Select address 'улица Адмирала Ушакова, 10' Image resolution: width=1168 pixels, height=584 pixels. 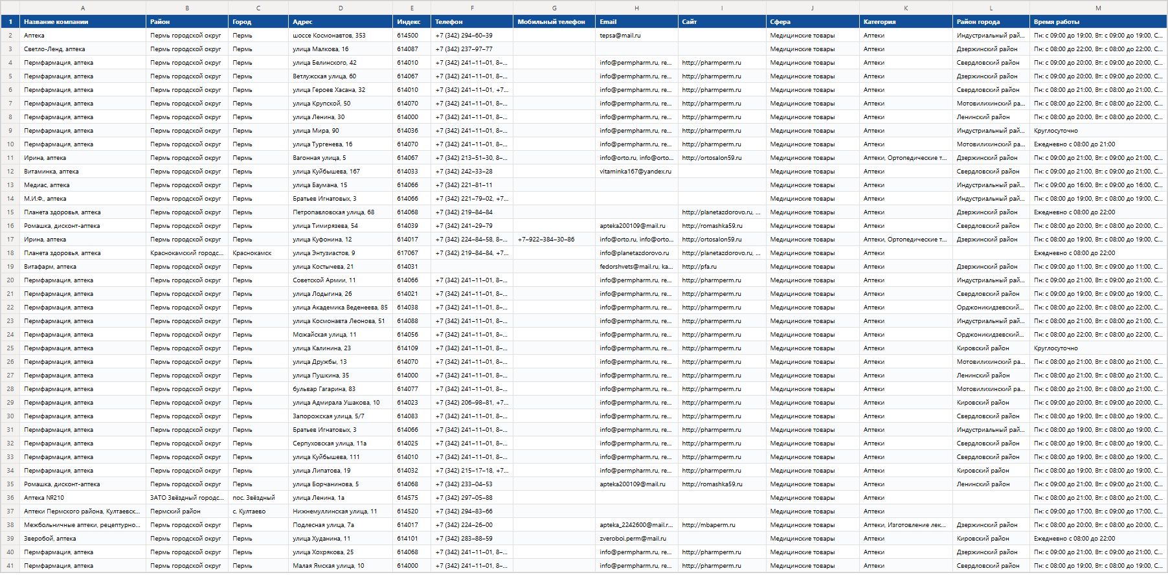[341, 403]
